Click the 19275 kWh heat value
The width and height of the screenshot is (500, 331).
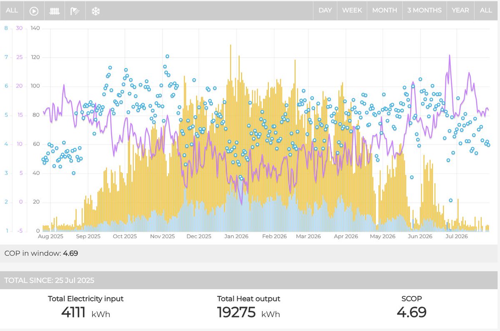click(x=248, y=312)
